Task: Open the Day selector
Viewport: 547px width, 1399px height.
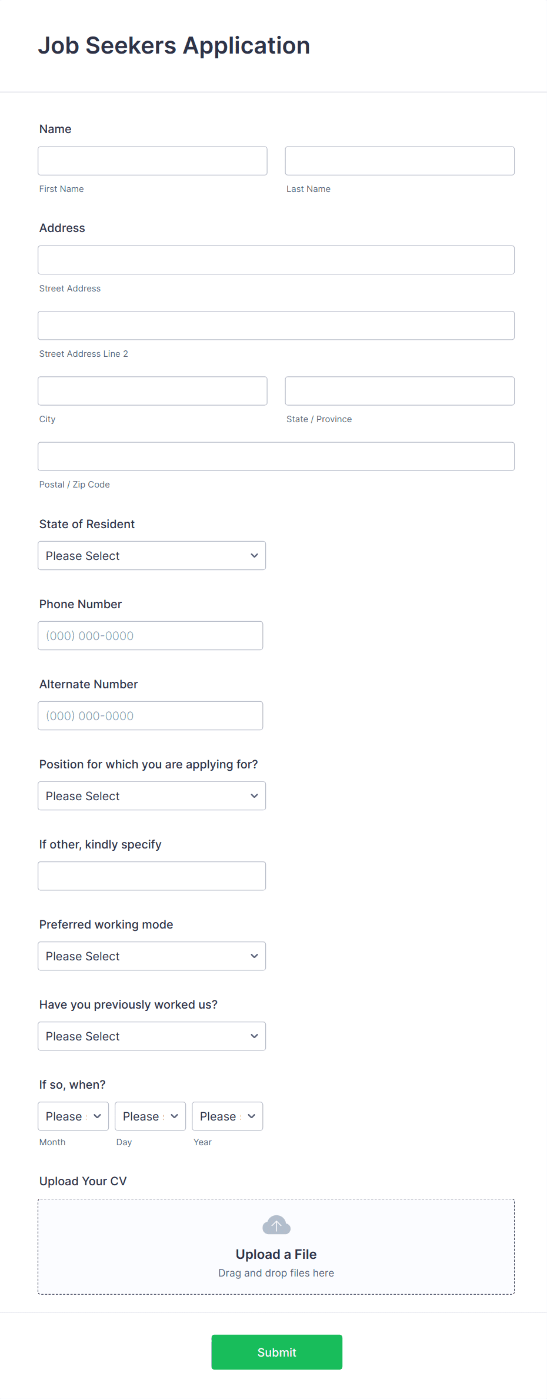Action: 150,1116
